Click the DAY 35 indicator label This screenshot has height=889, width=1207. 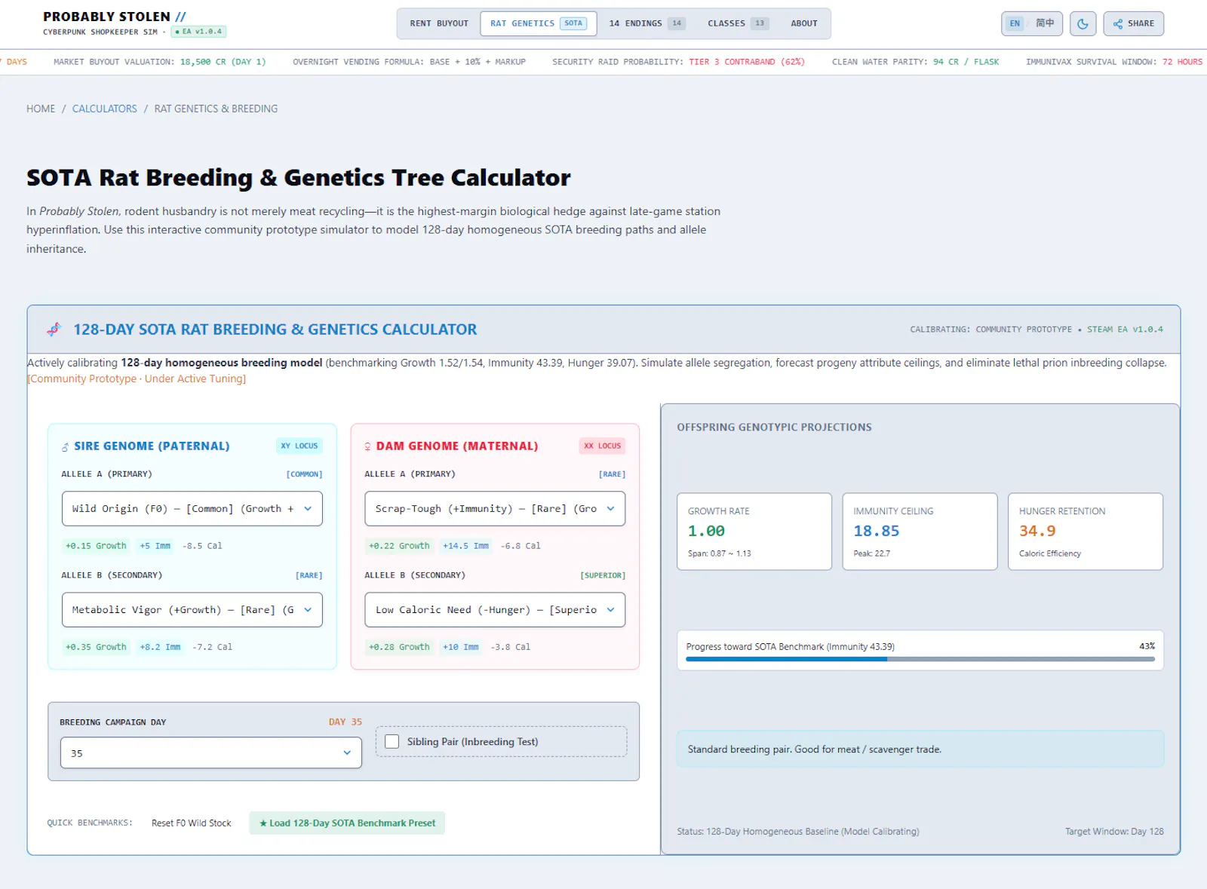pyautogui.click(x=346, y=722)
